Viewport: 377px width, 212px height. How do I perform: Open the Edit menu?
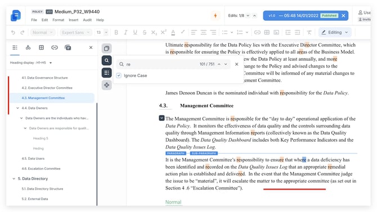click(44, 20)
